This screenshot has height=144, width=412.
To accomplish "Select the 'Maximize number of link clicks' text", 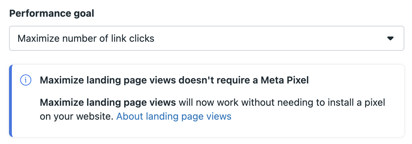I will [x=86, y=38].
